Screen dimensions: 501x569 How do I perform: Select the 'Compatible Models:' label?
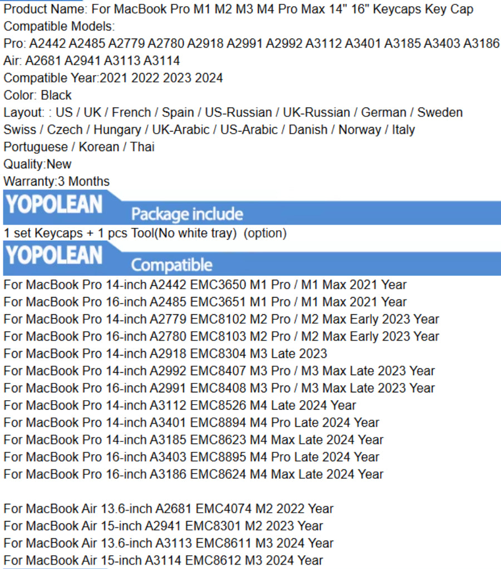pos(59,27)
